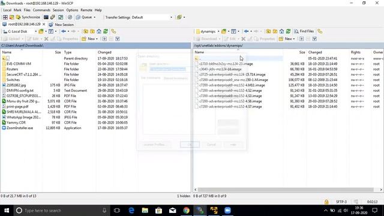Viewport: 384px width, 216px height.
Task: Open the Mark menu
Action: pyautogui.click(x=17, y=10)
